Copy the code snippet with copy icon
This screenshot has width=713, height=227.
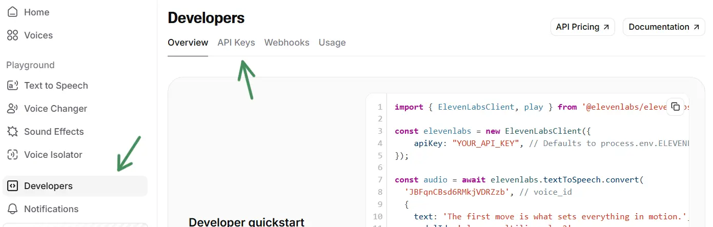(x=675, y=107)
